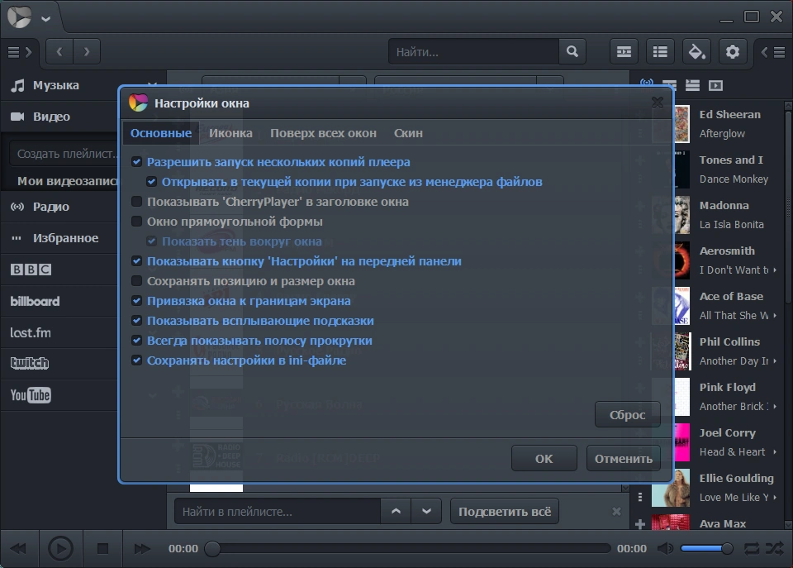Focus the Найти search field
Viewport: 793px width, 568px height.
click(474, 51)
